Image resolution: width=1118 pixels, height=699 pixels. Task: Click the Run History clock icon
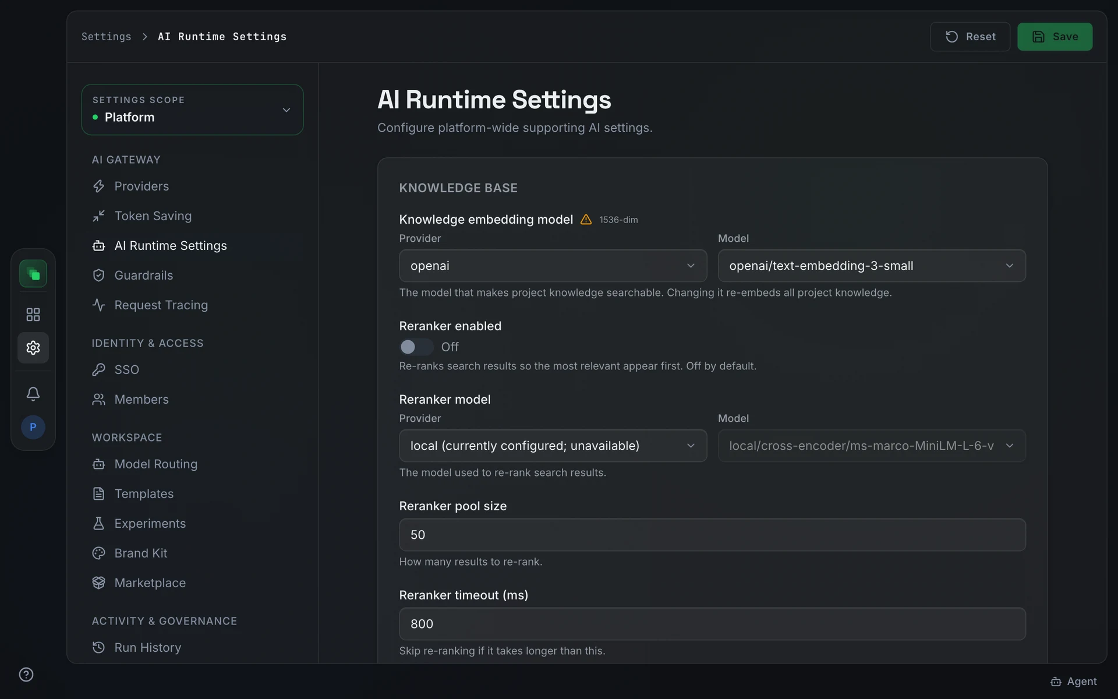(99, 648)
